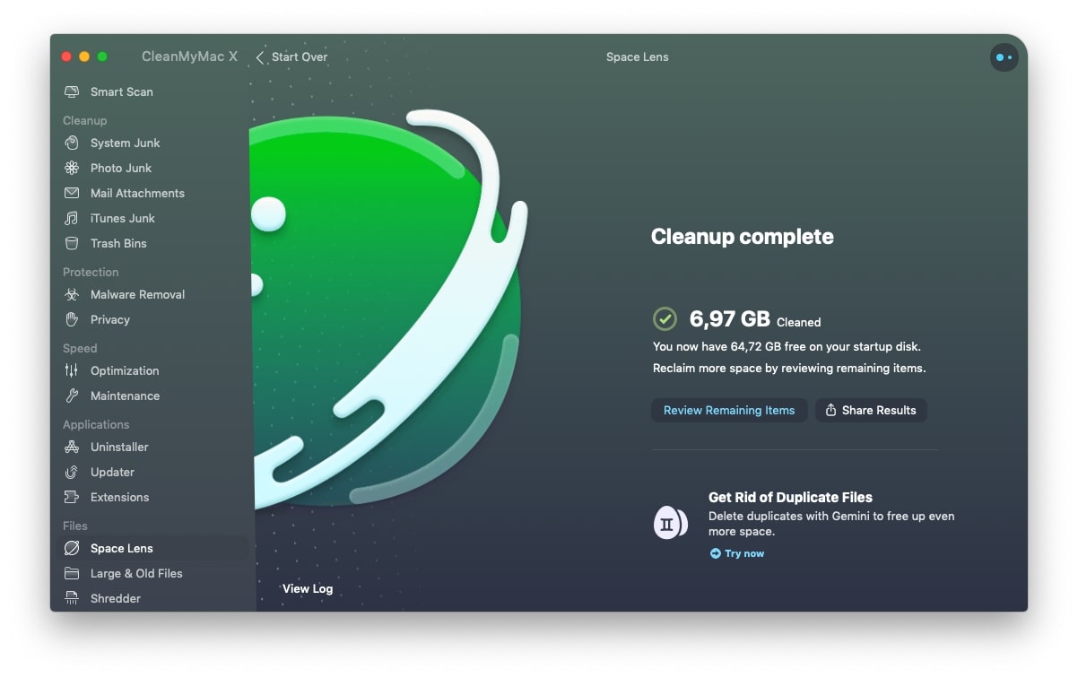Image resolution: width=1078 pixels, height=678 pixels.
Task: Close the CleanMyMac X window
Action: (66, 56)
